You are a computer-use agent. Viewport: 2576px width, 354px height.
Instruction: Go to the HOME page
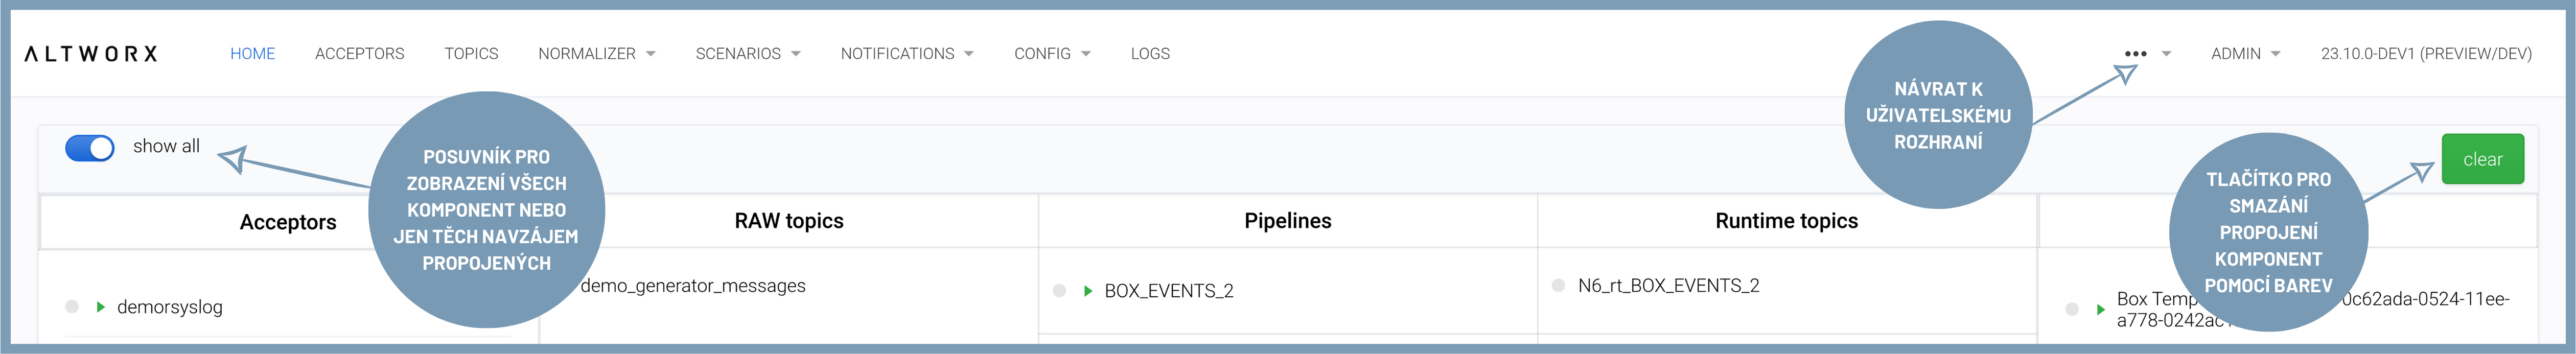point(252,54)
